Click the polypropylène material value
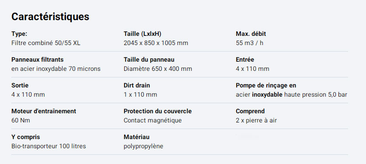 click(143, 147)
